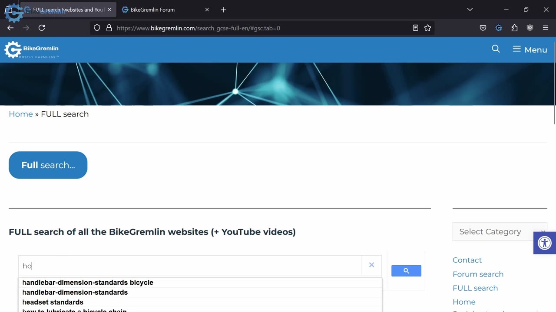Open the FULL search sidebar link
Screen dimensions: 556x312
[475, 288]
